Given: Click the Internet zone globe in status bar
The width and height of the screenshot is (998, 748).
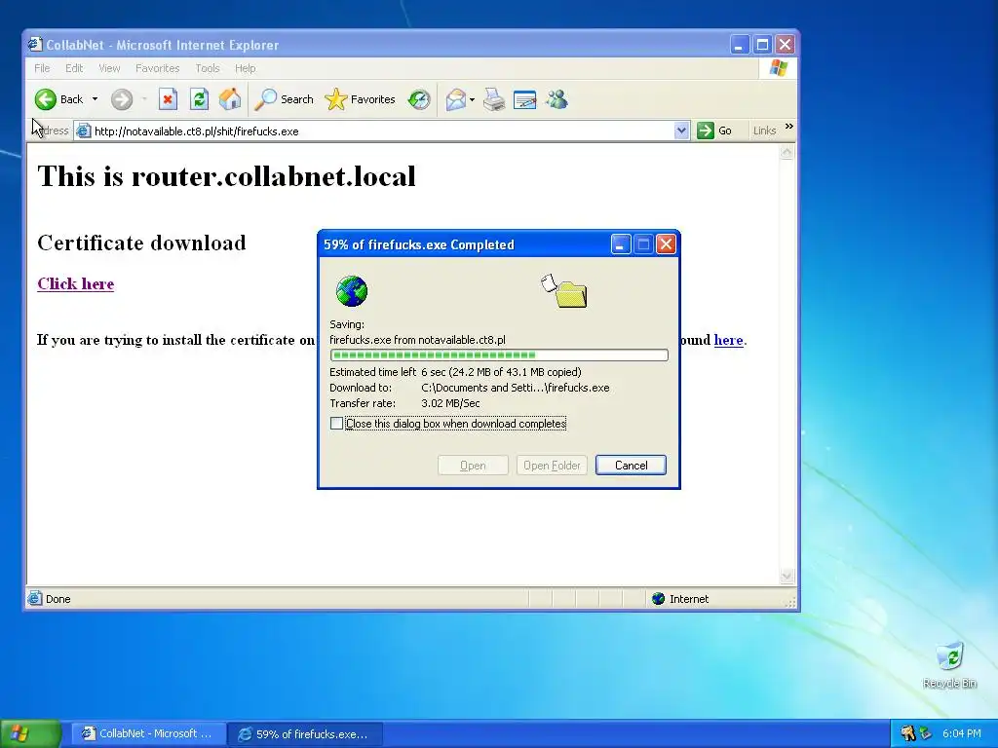Looking at the screenshot, I should pos(659,599).
